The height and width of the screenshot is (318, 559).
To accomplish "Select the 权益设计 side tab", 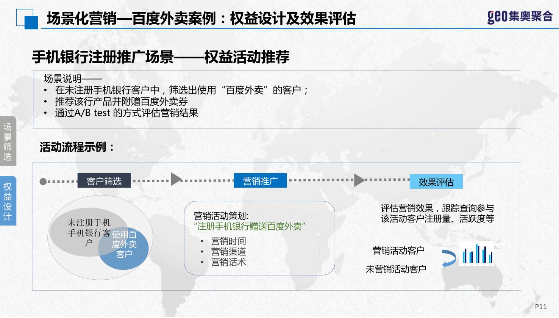I will tap(8, 201).
